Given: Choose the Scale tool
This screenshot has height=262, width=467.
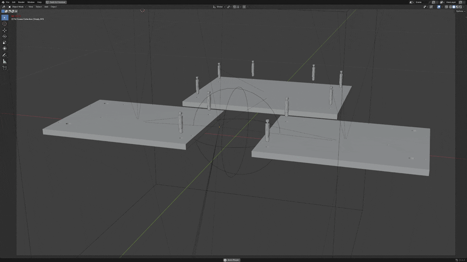Looking at the screenshot, I should [x=5, y=43].
